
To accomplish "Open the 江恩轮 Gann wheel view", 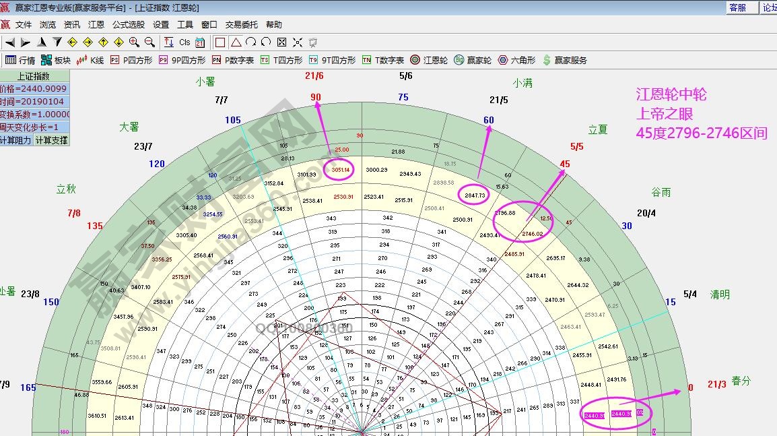I will point(429,60).
